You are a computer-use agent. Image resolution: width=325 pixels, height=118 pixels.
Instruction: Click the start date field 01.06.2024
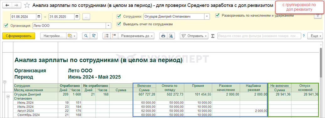[23, 17]
